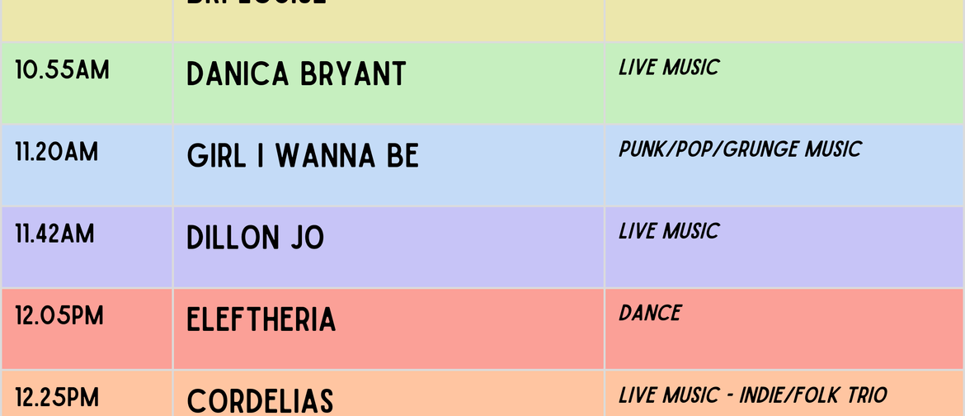Viewport: 965px width, 416px height.
Task: Select the Dillon Jo performer name
Action: pos(255,239)
